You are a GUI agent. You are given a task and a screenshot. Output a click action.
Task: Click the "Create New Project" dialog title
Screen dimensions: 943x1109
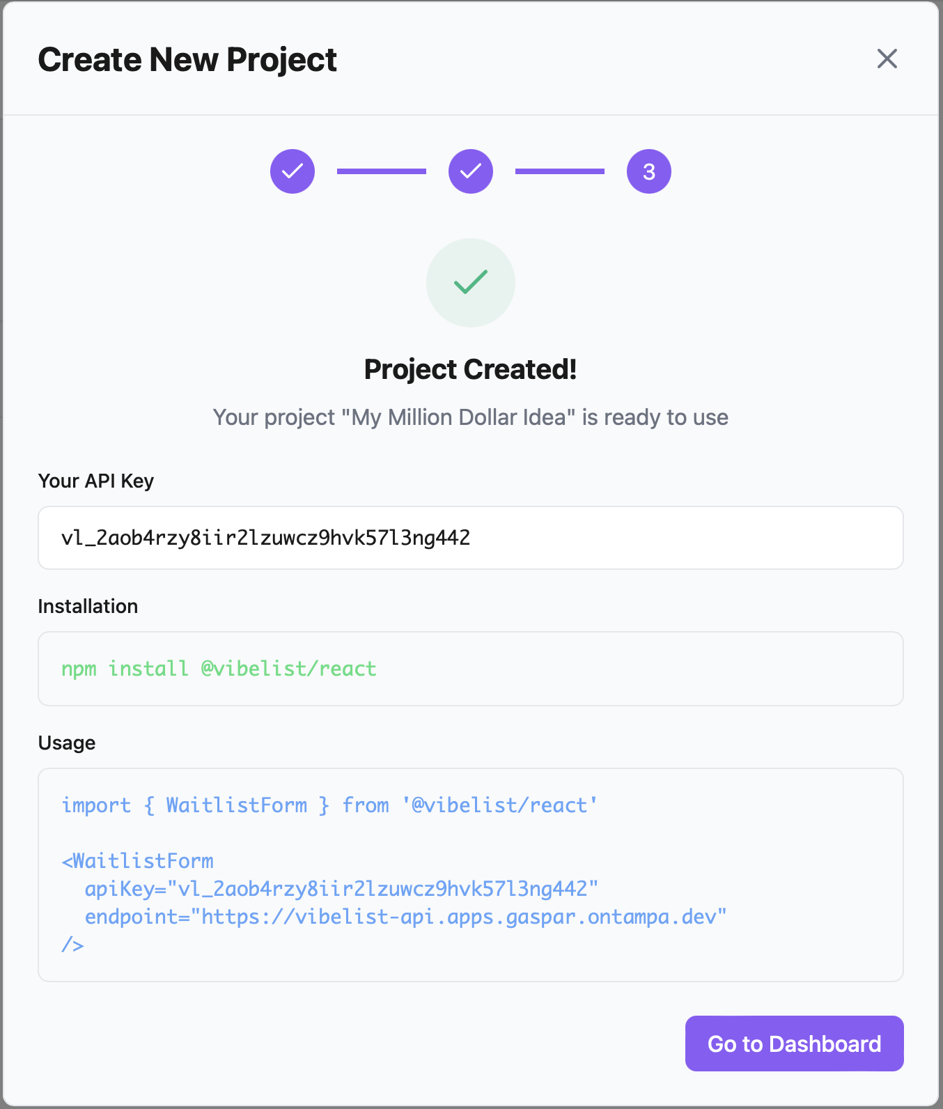(x=187, y=59)
